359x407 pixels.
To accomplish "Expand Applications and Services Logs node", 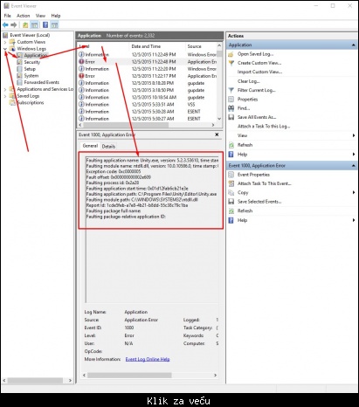I will click(5, 89).
